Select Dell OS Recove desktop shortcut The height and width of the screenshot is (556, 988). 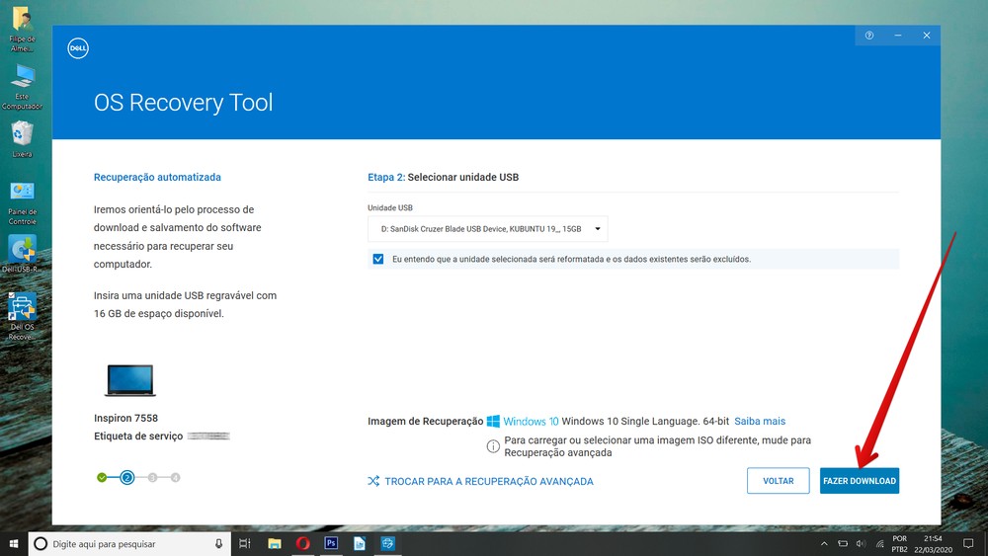[22, 316]
